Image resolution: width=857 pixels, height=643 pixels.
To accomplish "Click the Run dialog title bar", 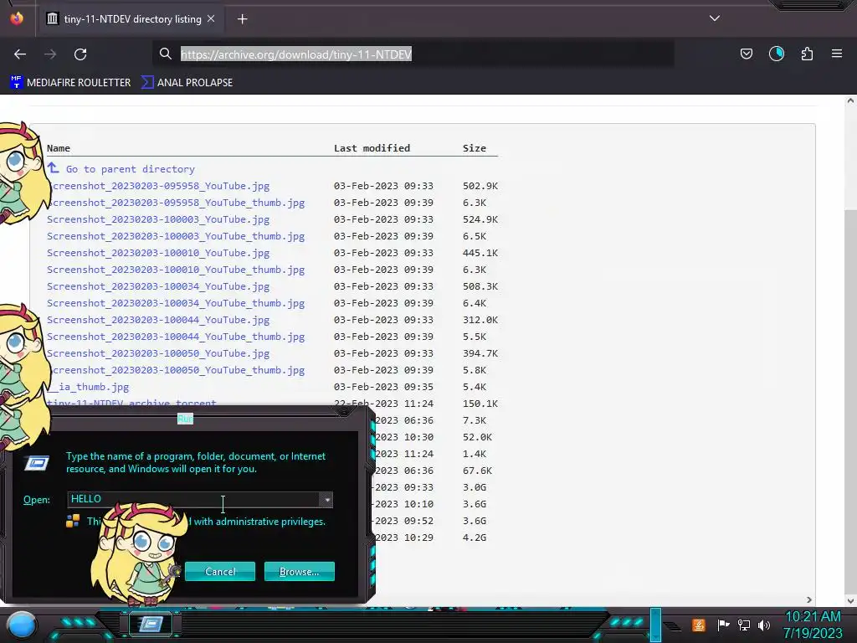I will coord(185,419).
